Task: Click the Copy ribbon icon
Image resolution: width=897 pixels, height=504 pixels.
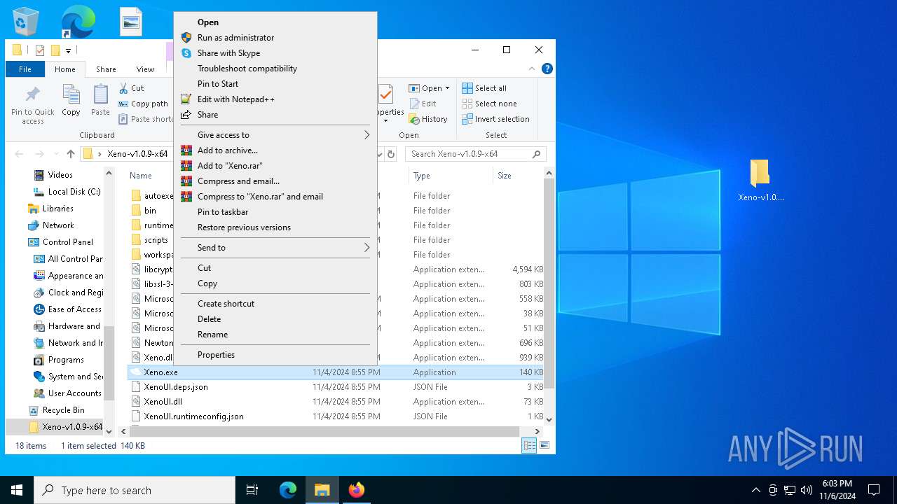Action: click(x=71, y=100)
